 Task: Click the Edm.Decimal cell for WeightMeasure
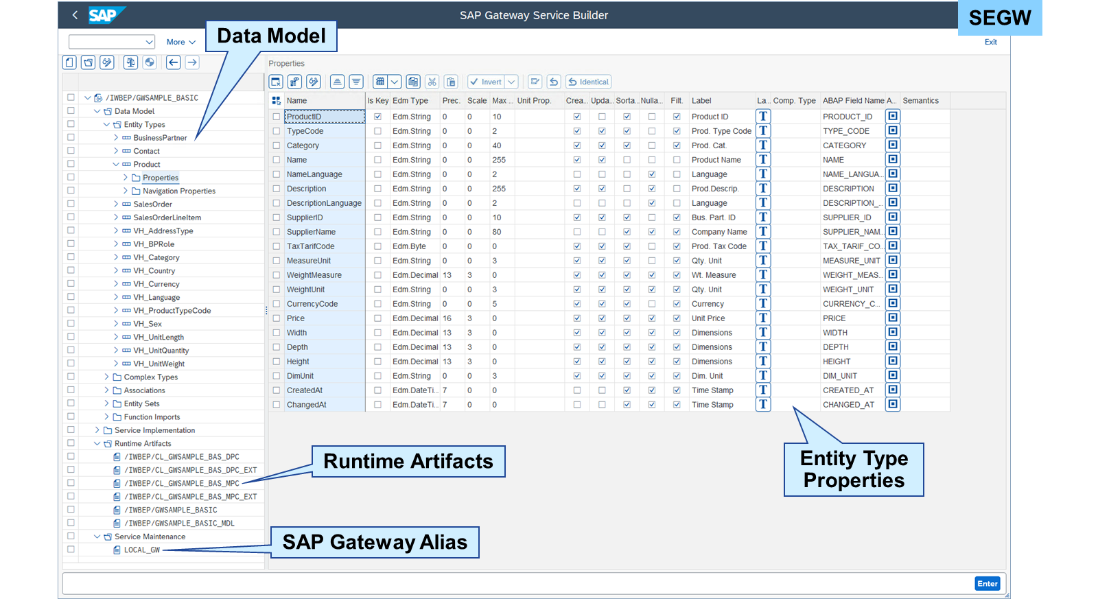[x=415, y=275]
